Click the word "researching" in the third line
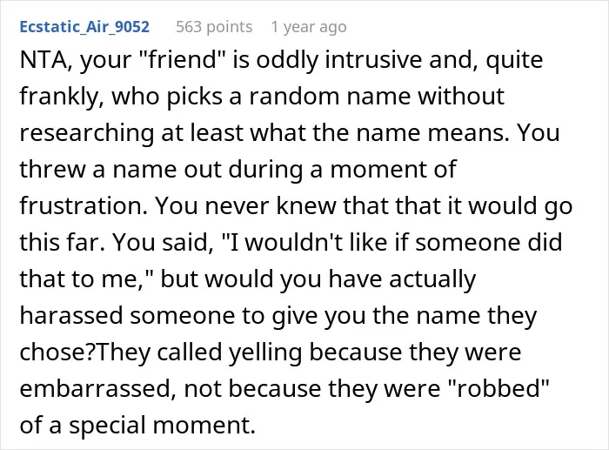609x450 pixels. (87, 132)
